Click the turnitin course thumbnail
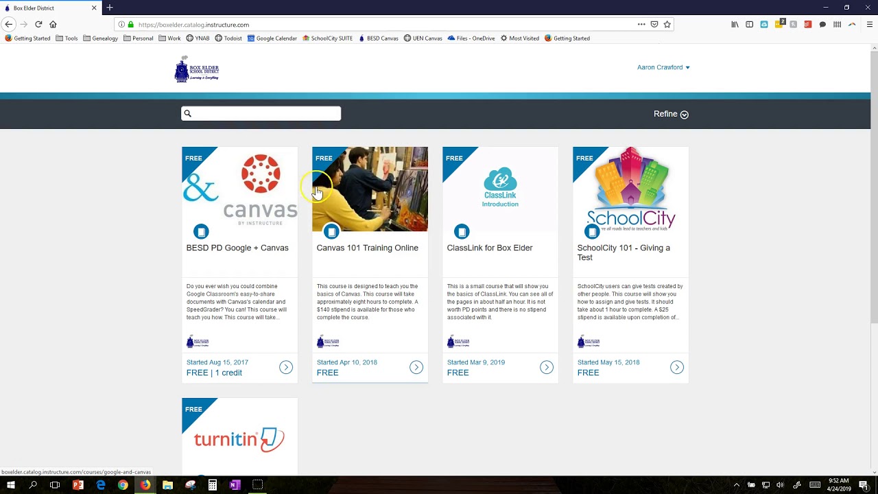The height and width of the screenshot is (494, 878). click(239, 437)
